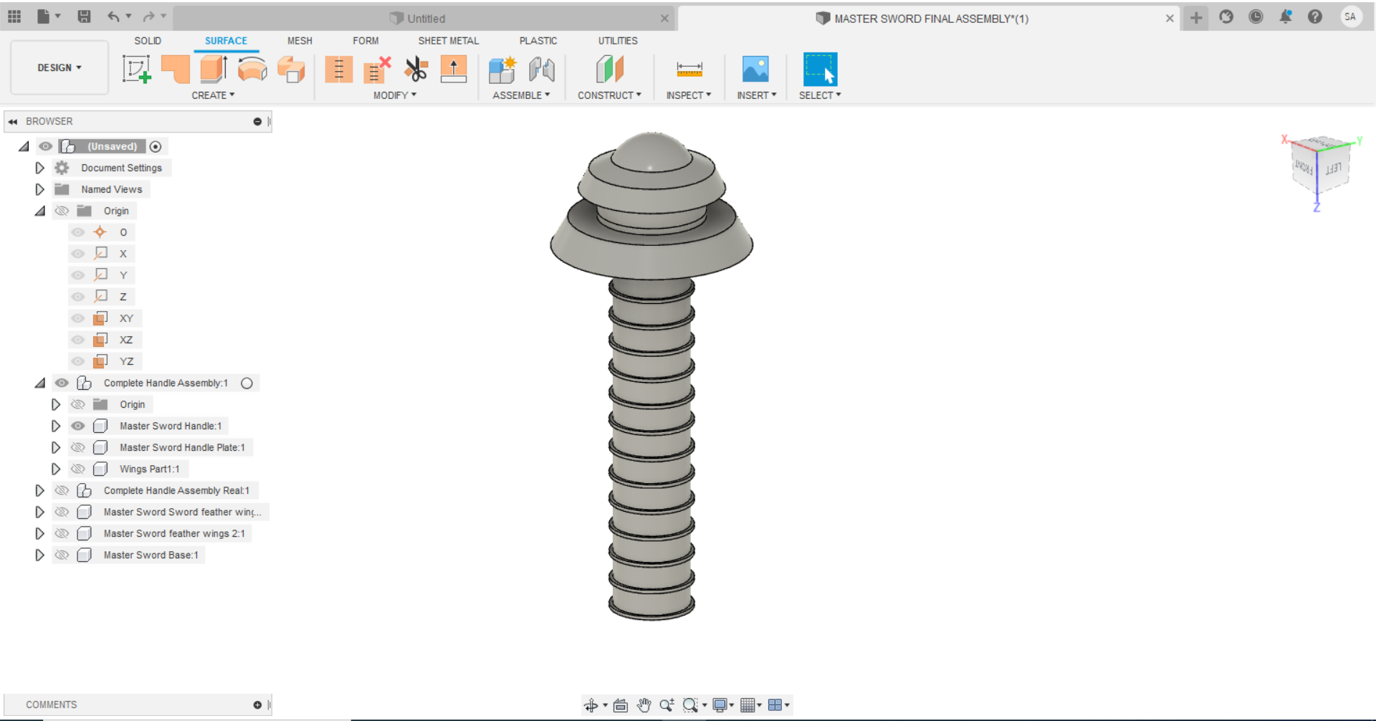Open the Orbit navigation tool
1376x721 pixels.
click(591, 705)
